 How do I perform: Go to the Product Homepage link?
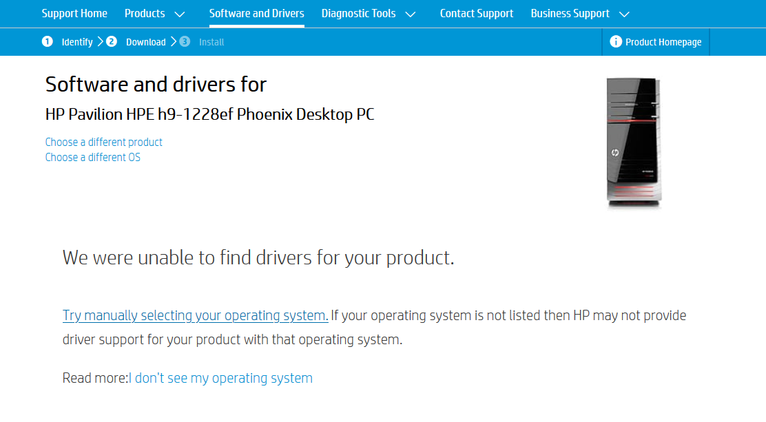pos(663,42)
